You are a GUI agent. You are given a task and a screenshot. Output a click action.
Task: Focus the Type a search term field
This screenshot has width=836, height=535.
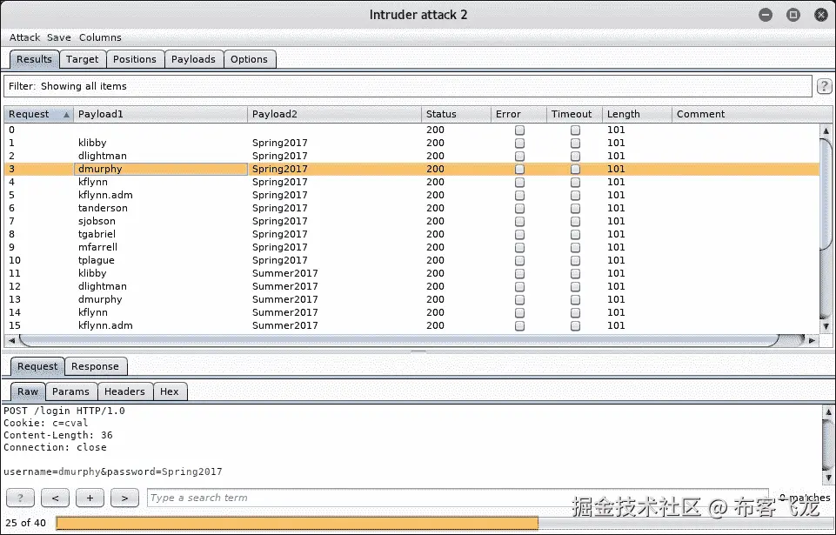(458, 498)
